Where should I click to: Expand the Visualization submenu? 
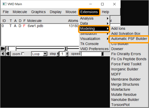coord(94,39)
